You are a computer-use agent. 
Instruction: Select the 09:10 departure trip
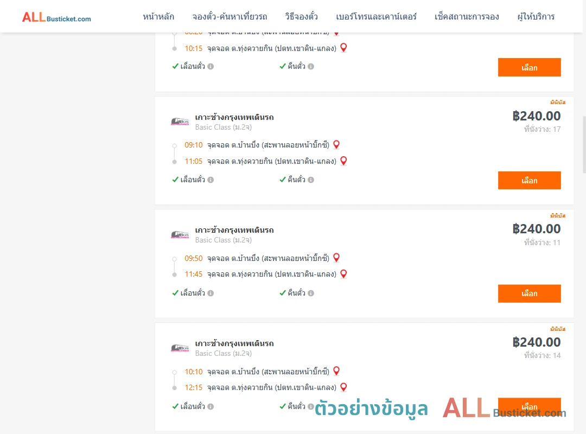529,181
